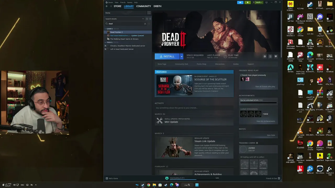Open the Friends menu
This screenshot has width=335, height=188.
pyautogui.click(x=123, y=2)
